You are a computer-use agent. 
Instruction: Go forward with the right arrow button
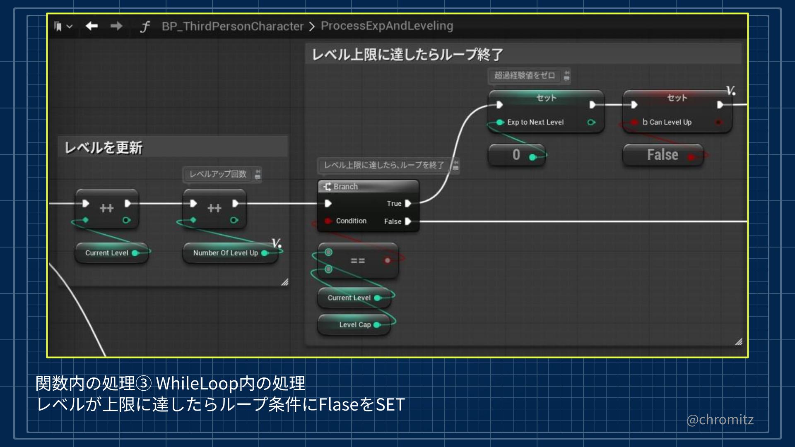click(116, 26)
